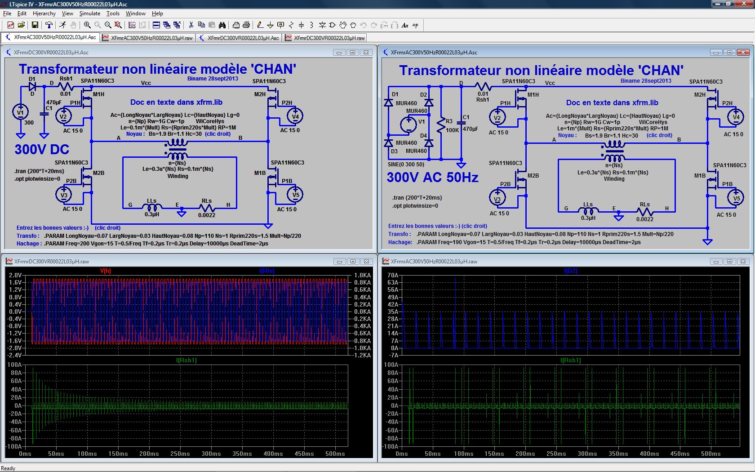This screenshot has width=755, height=472.
Task: Click the Tile Windows toolbar icon
Action: pyautogui.click(x=156, y=25)
